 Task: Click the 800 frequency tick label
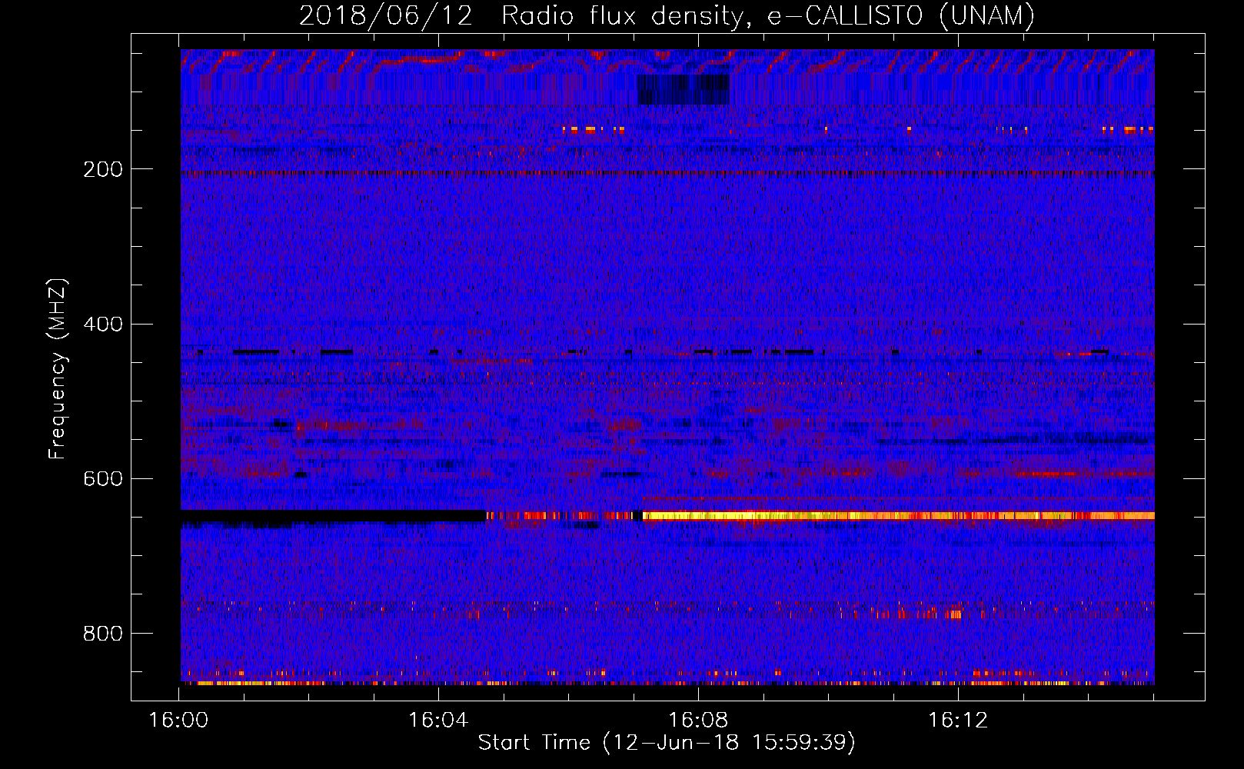[x=102, y=633]
